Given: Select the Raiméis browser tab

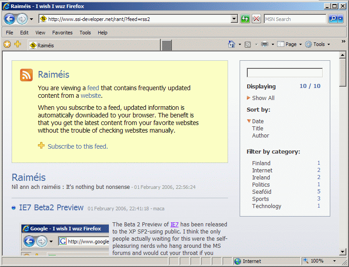Looking at the screenshot, I should (94, 45).
